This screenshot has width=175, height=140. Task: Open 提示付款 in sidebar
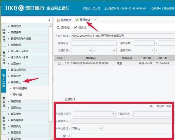[16, 108]
